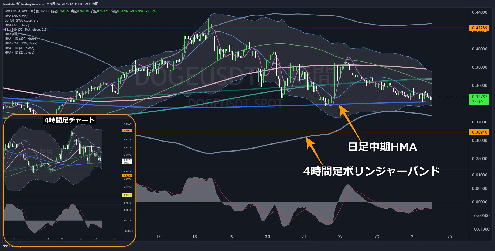Screen dimensions: 495x251
Task: Click the 0.28000 price axis value
Action: click(479, 159)
